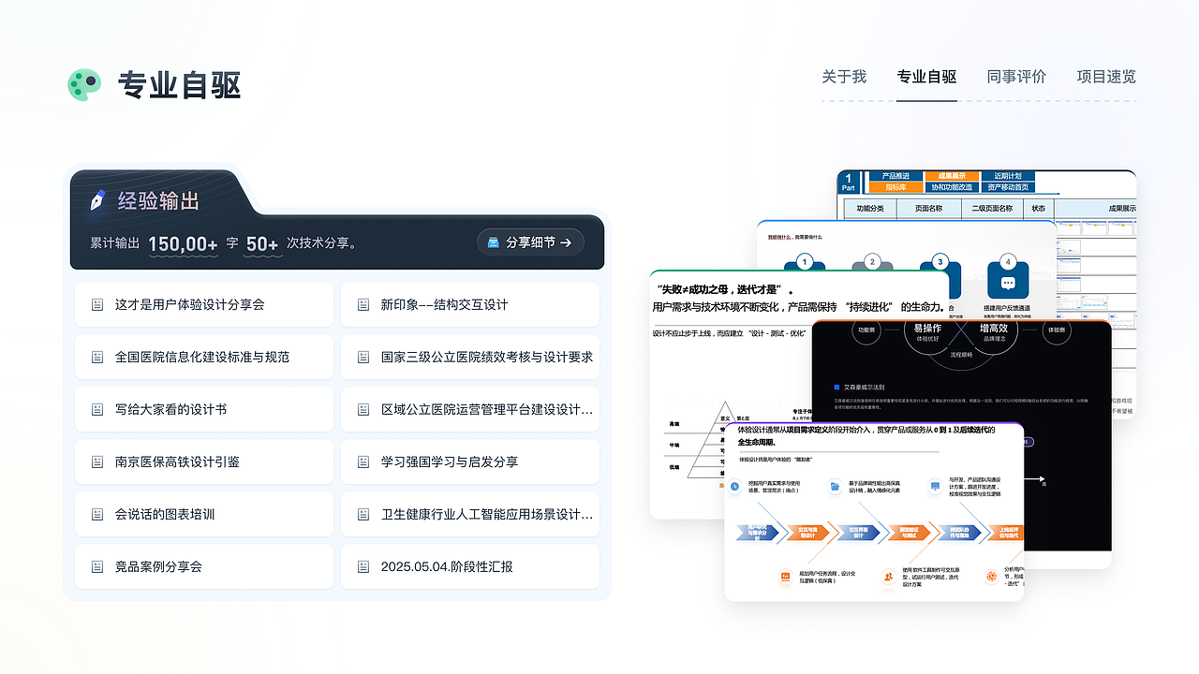Click document icon of 这才是用户体验设计分享会
1199x674 pixels.
tap(96, 305)
